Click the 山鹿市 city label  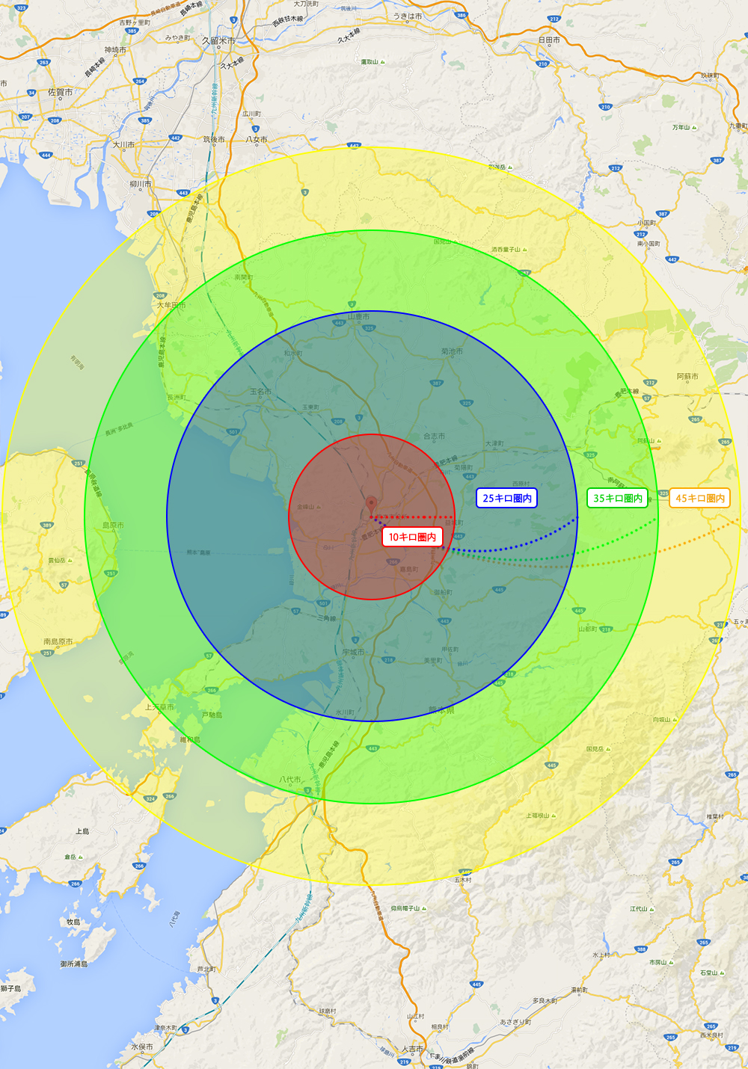tap(358, 317)
